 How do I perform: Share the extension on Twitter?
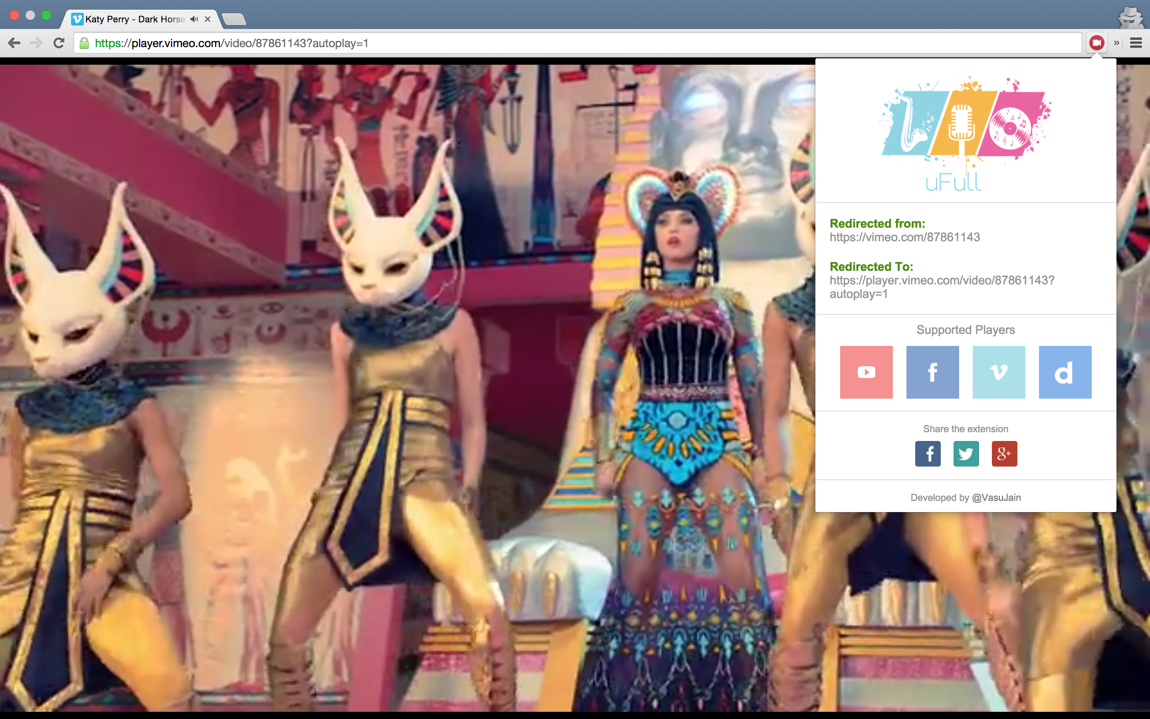point(966,454)
